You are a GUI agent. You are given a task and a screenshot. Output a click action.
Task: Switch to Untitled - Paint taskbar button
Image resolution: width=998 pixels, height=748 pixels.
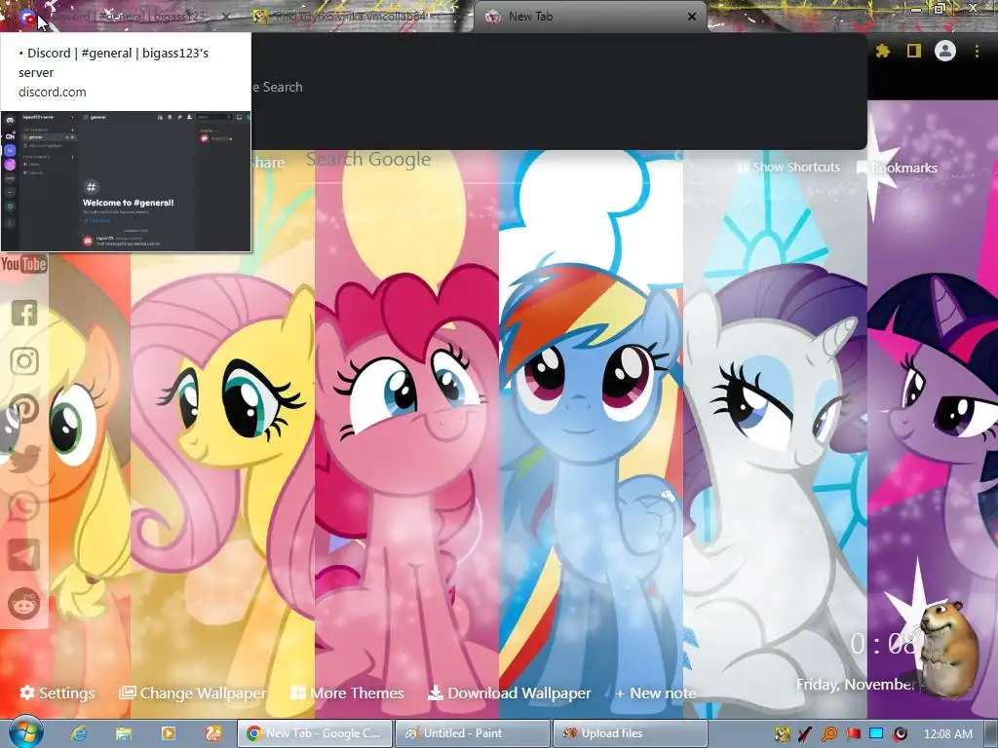click(x=473, y=733)
